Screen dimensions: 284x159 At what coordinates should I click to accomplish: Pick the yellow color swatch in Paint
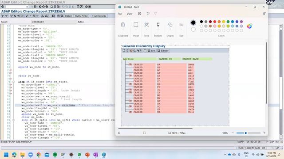(224, 22)
